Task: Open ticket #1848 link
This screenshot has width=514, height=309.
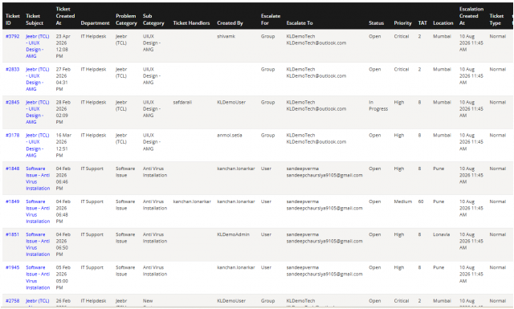Action: pyautogui.click(x=13, y=169)
